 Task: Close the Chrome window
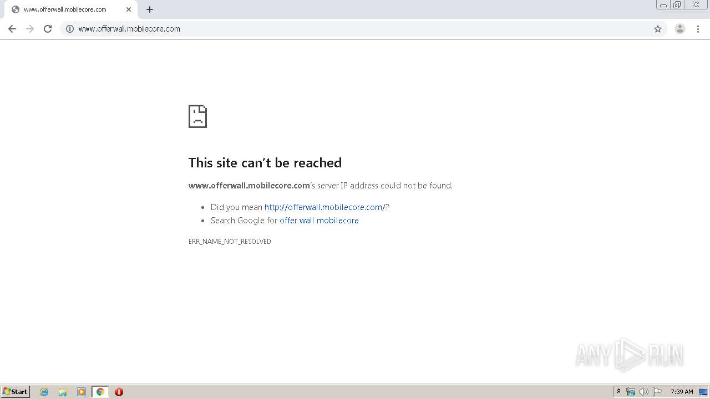coord(696,5)
